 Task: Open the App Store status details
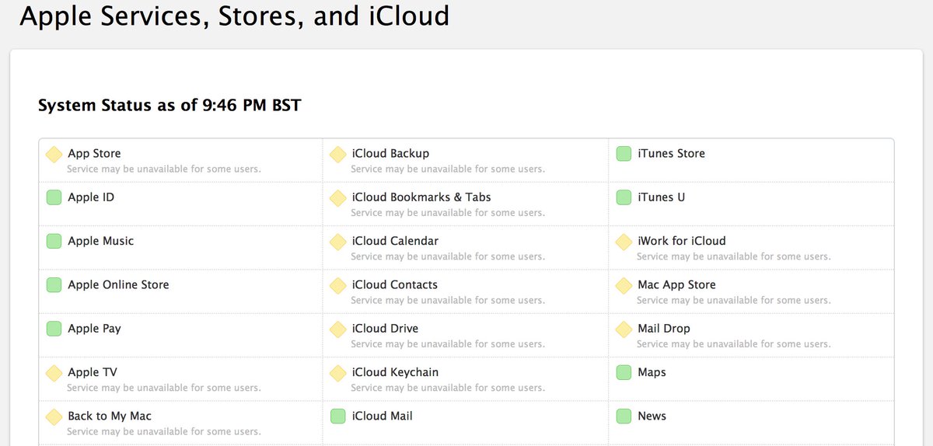coord(180,160)
